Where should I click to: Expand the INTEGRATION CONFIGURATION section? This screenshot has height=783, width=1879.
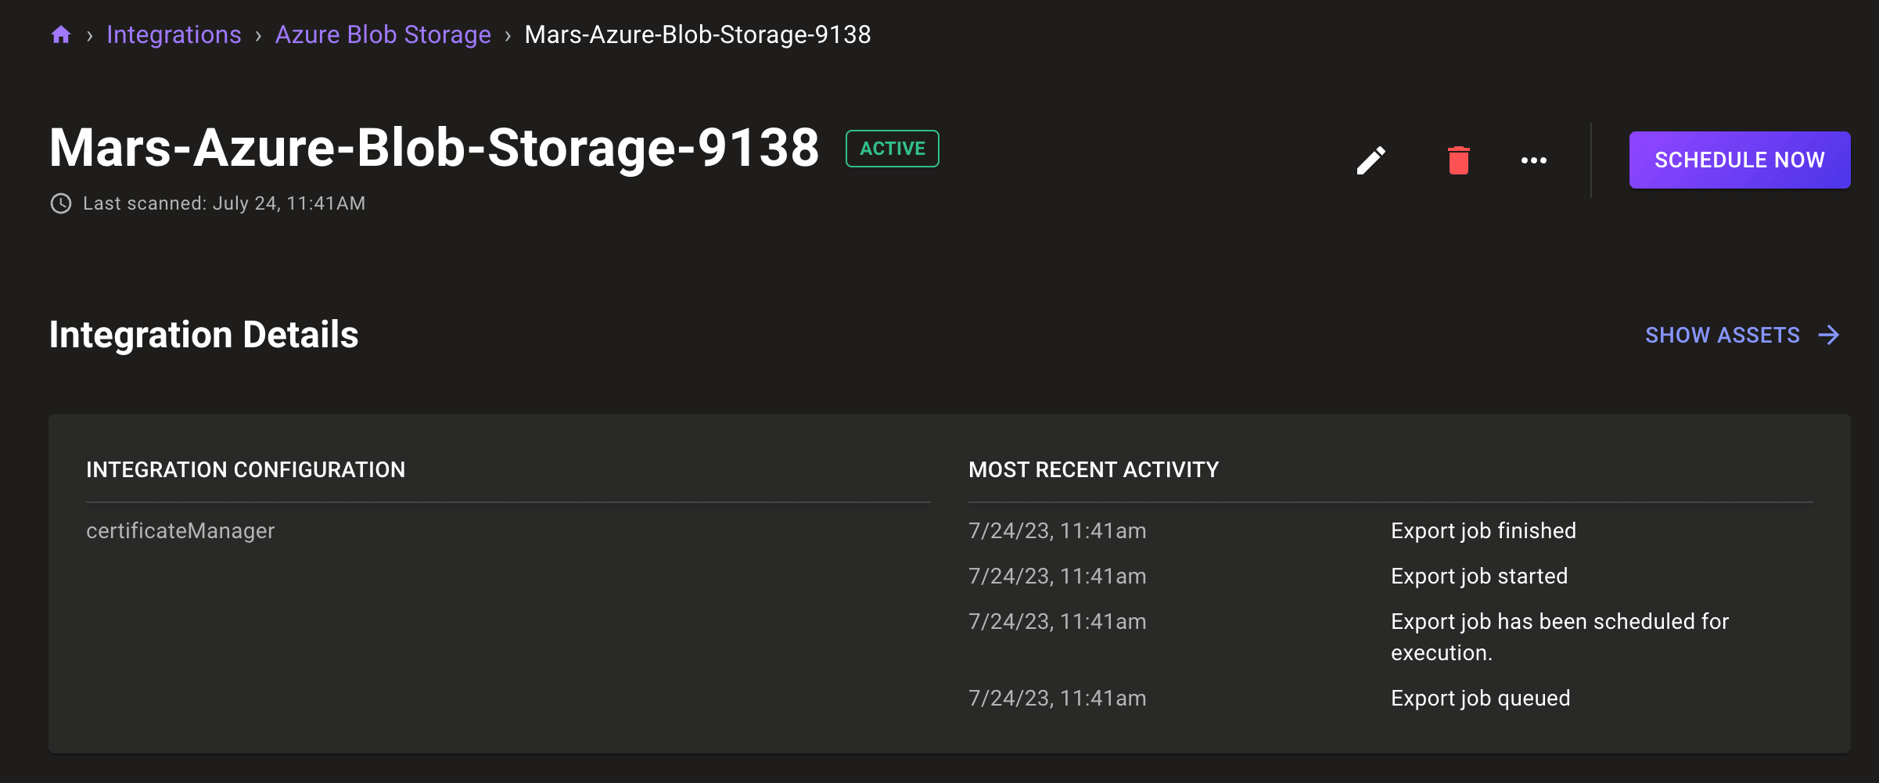[246, 469]
